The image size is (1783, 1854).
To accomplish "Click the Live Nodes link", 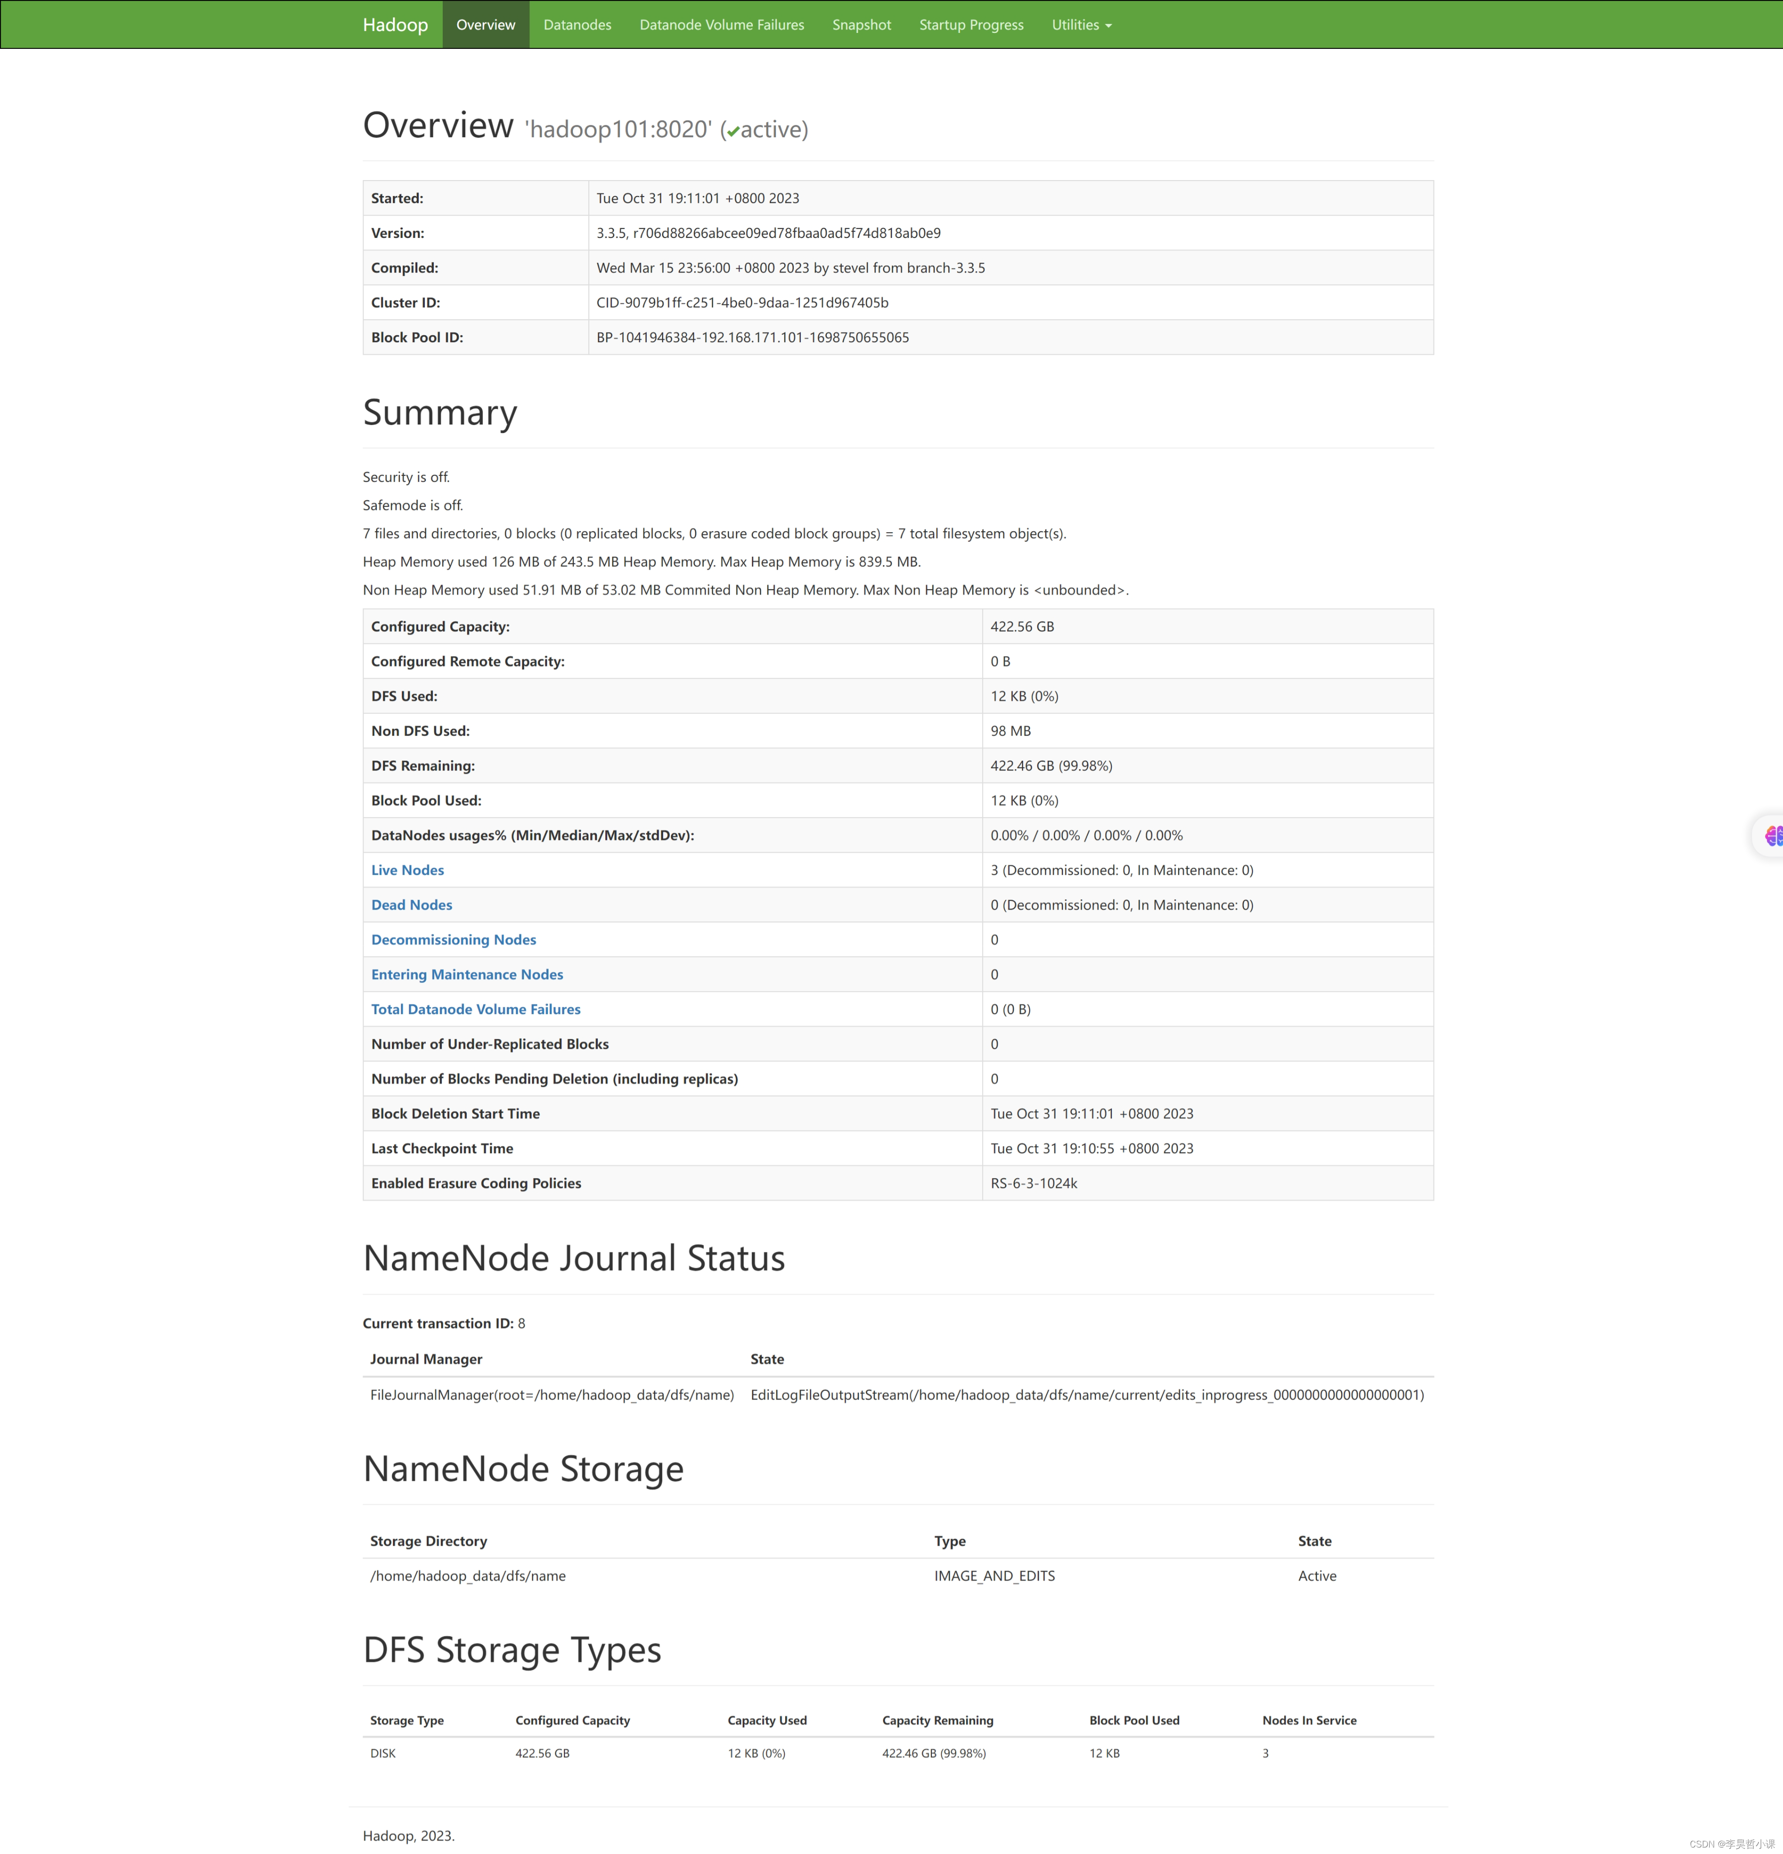I will click(x=410, y=869).
